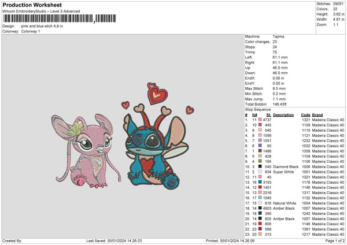Select the light pink swatch for code 1115
Image resolution: width=347 pixels, height=245 pixels.
point(260,130)
